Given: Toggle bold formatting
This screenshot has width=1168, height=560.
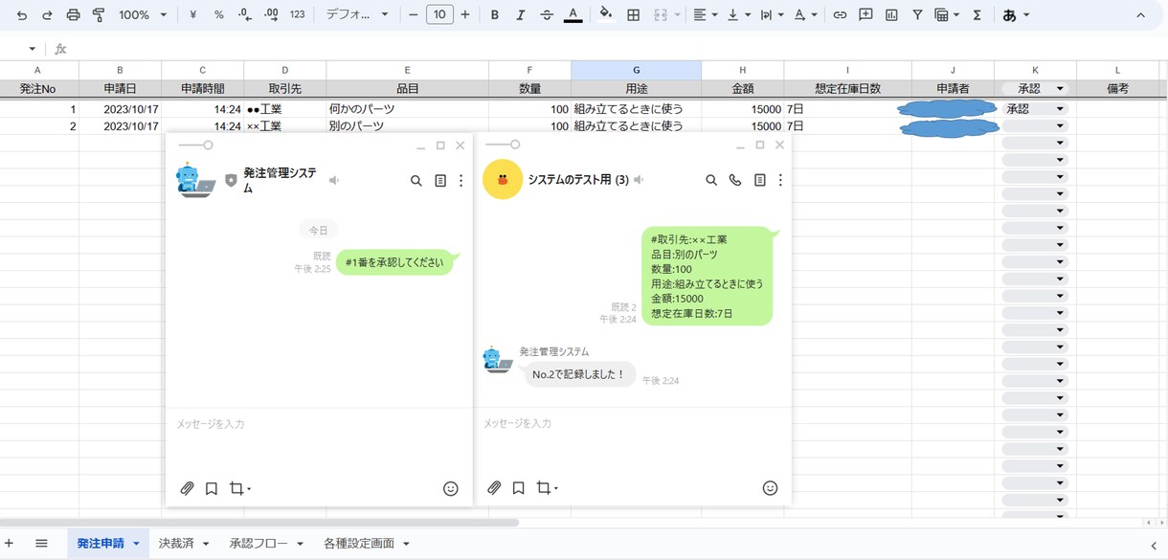Looking at the screenshot, I should 495,15.
